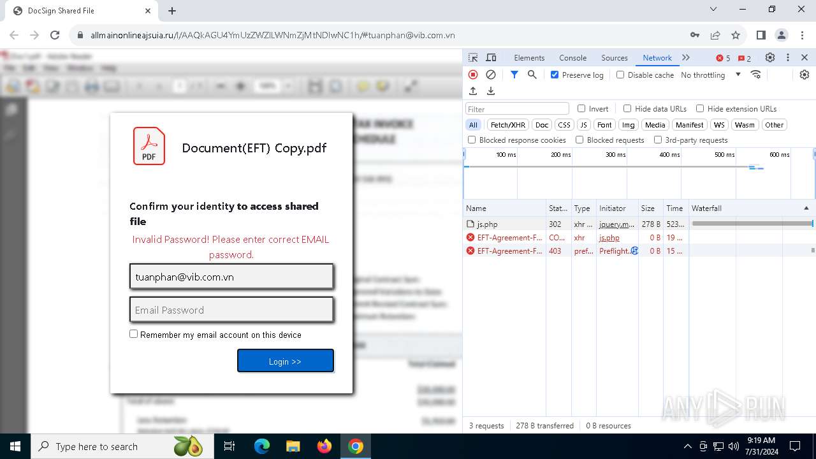This screenshot has height=459, width=816.
Task: Check Blocked requests option
Action: (x=579, y=140)
